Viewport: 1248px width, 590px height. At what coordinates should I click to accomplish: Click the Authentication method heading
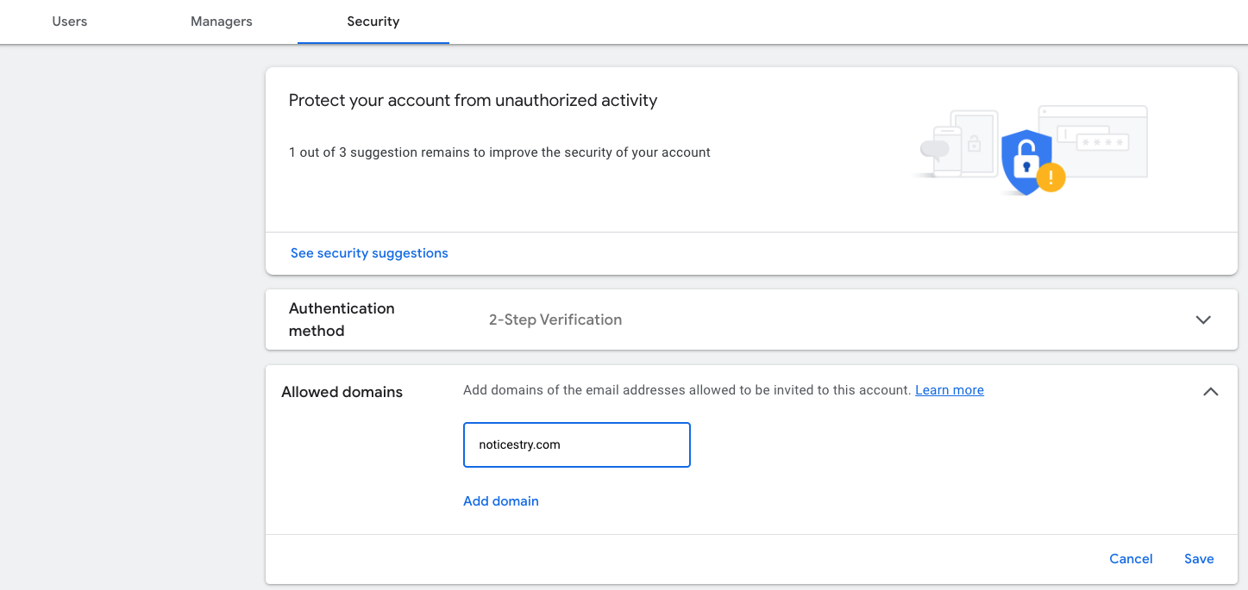pos(342,320)
